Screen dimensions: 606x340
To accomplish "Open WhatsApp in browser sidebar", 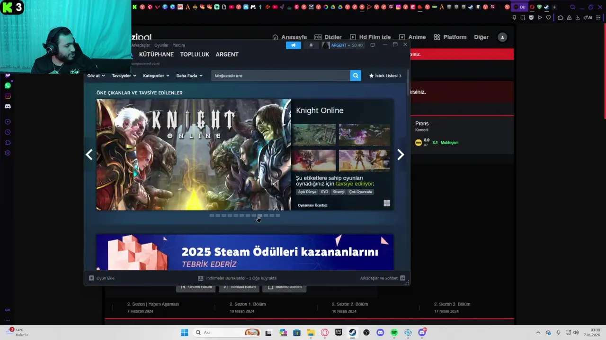I will 8,85.
